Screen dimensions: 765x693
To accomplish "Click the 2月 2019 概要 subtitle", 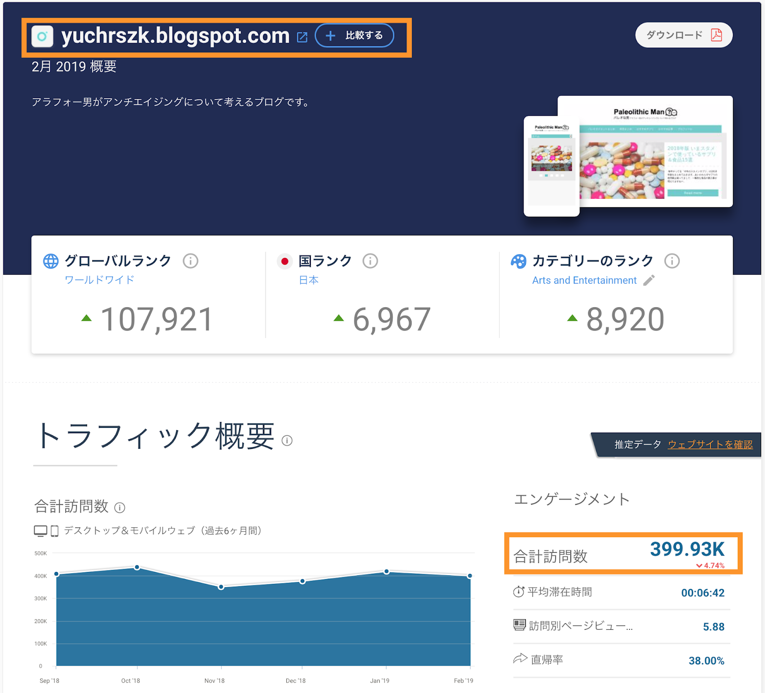I will tap(74, 67).
